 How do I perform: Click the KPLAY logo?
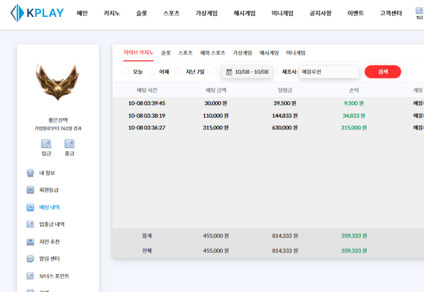[37, 13]
